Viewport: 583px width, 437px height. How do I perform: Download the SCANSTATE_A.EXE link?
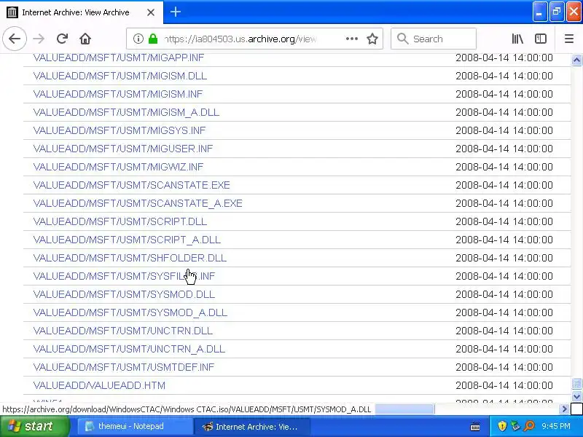coord(138,203)
